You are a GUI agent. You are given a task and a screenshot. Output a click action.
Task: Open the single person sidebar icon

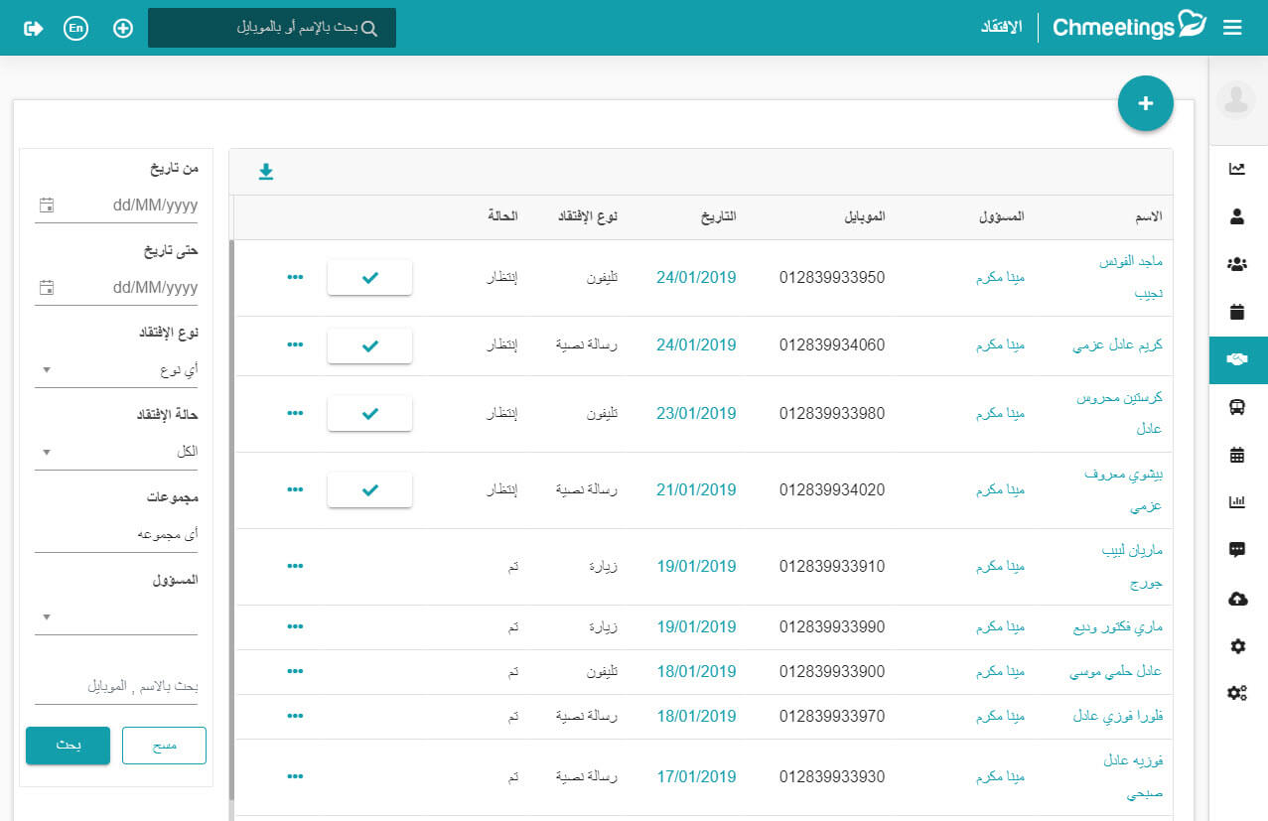point(1237,215)
